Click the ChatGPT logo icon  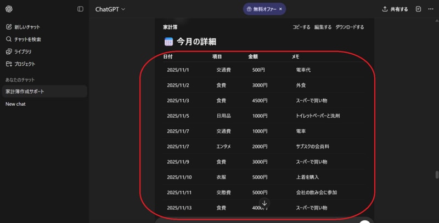(x=9, y=9)
